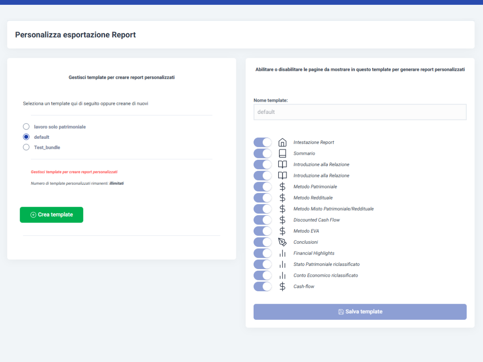Select the 'default' template radio button
Viewport: 483px width, 362px height.
[26, 137]
